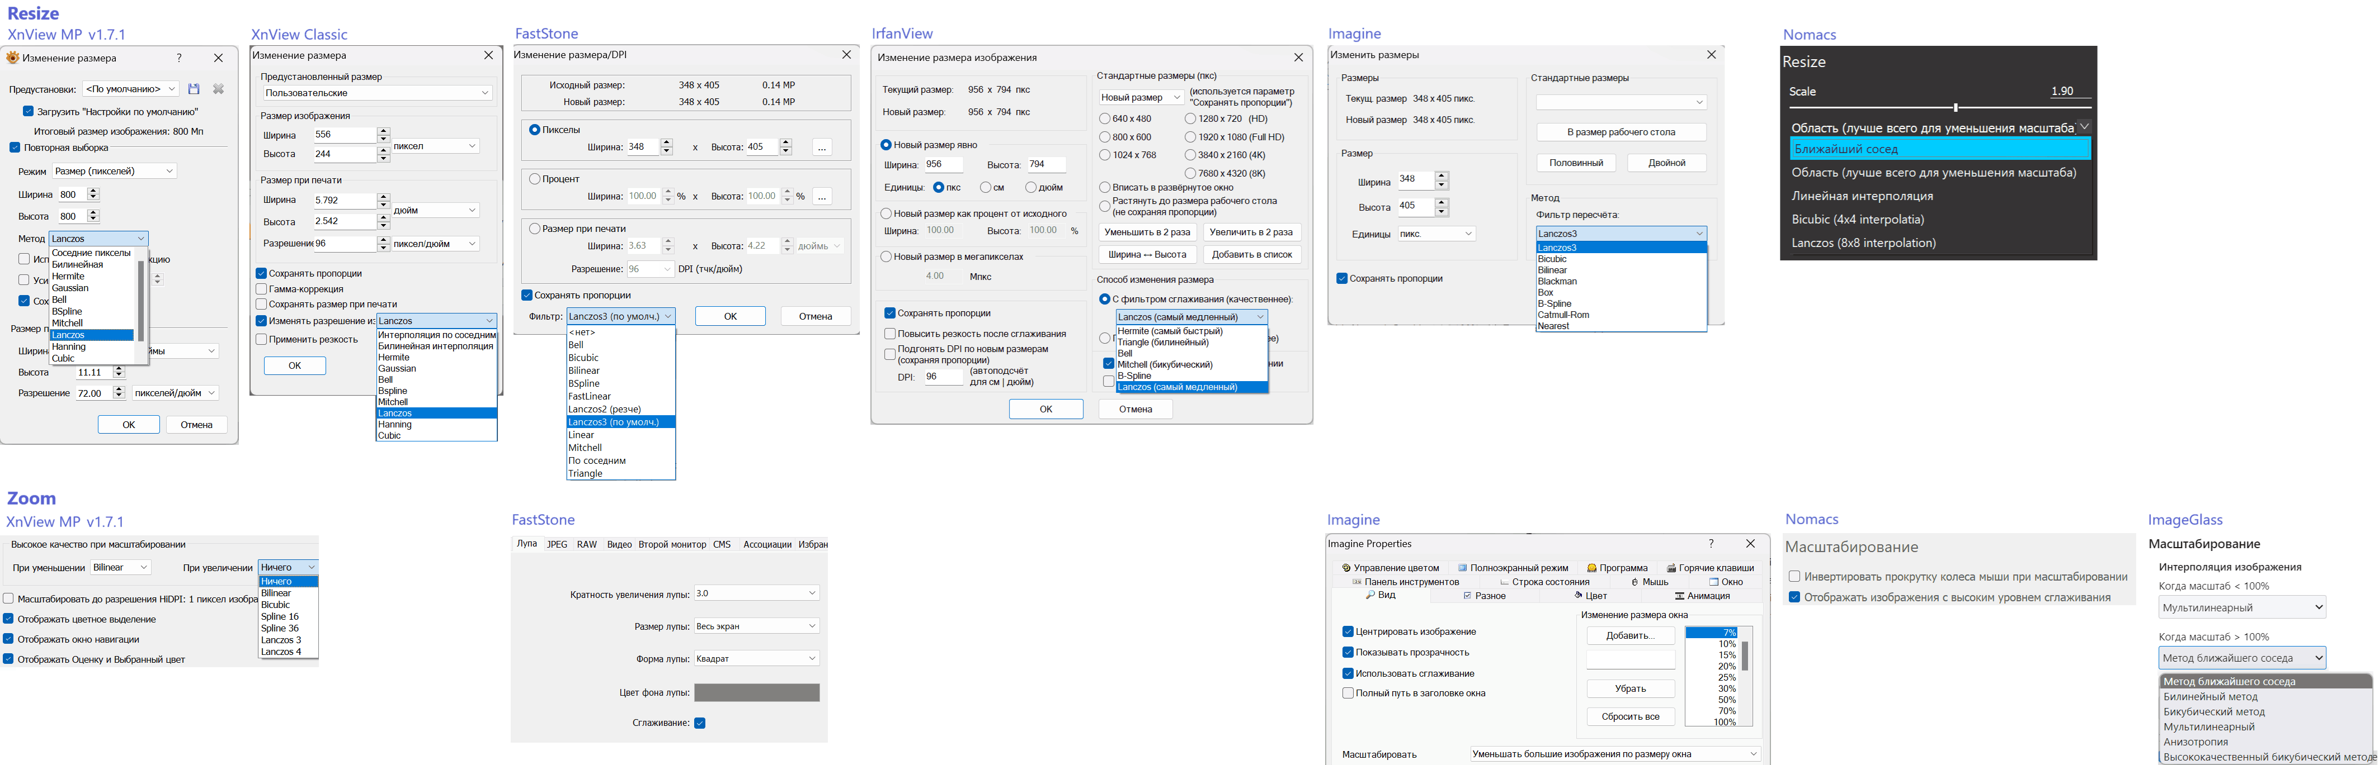The height and width of the screenshot is (765, 2379).
Task: Choose Lanczos2 (резче) in FastStone filter list
Action: 605,409
